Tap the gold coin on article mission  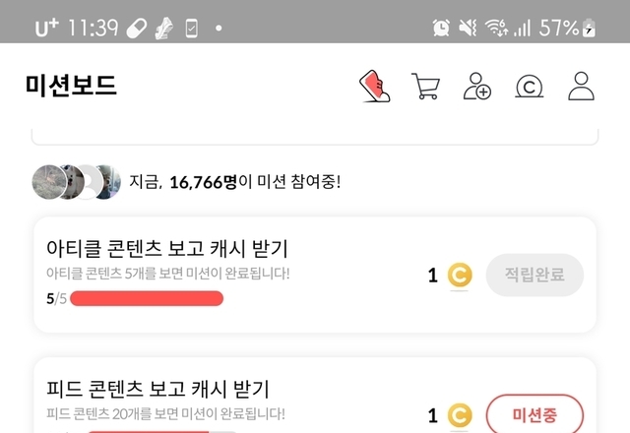(459, 276)
